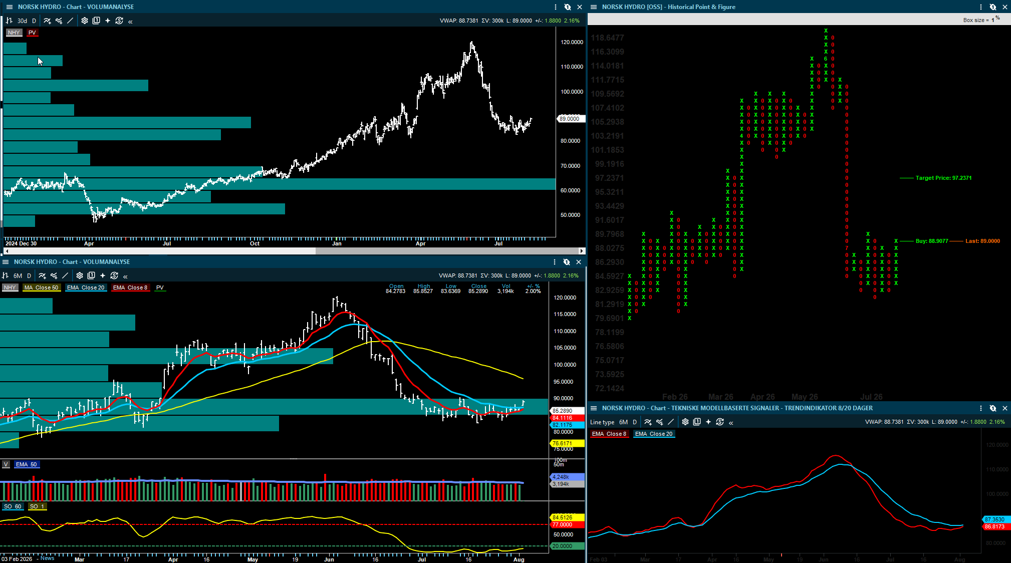Image resolution: width=1011 pixels, height=563 pixels.
Task: Collapse the top chart toolbar chevrons
Action: pyautogui.click(x=130, y=22)
